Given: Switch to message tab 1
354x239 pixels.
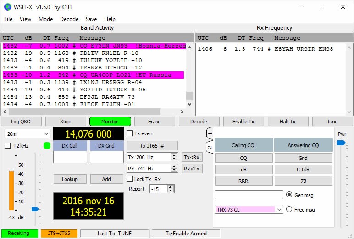Looking at the screenshot, I should coord(210,133).
